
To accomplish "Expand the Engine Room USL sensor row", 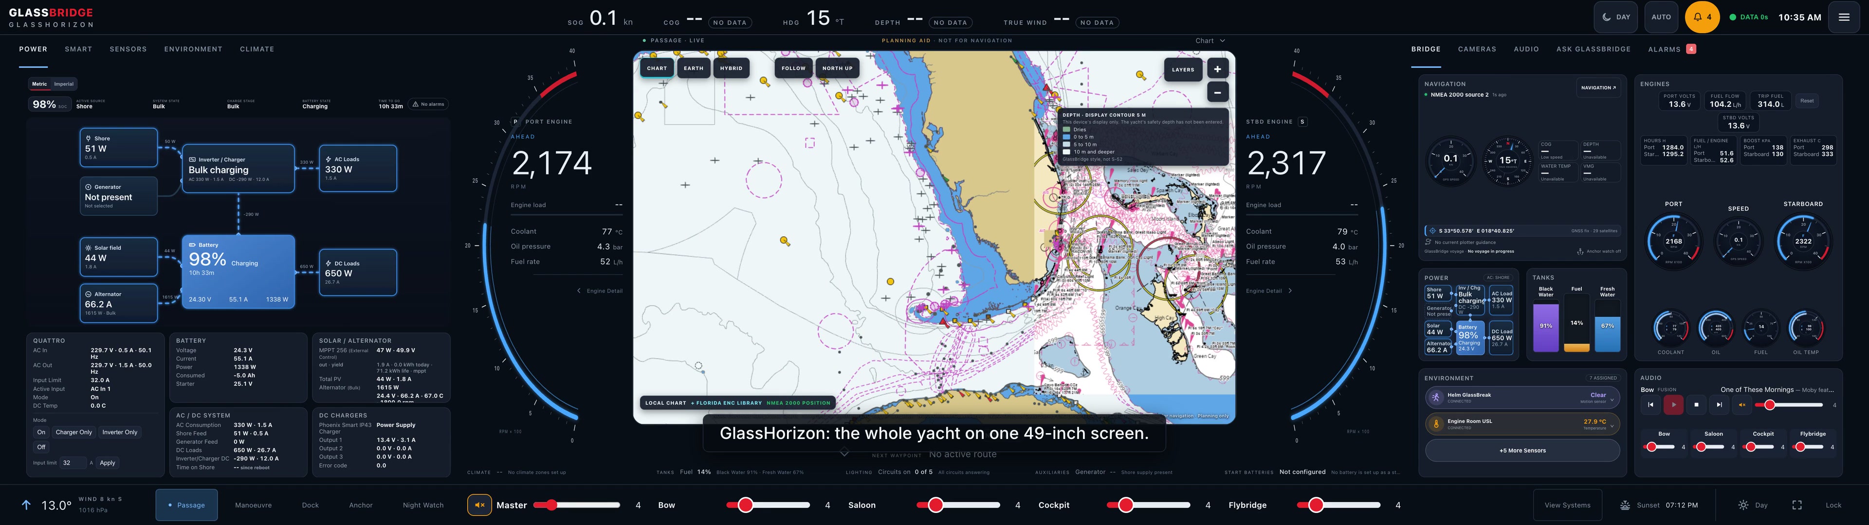I will tap(1612, 426).
